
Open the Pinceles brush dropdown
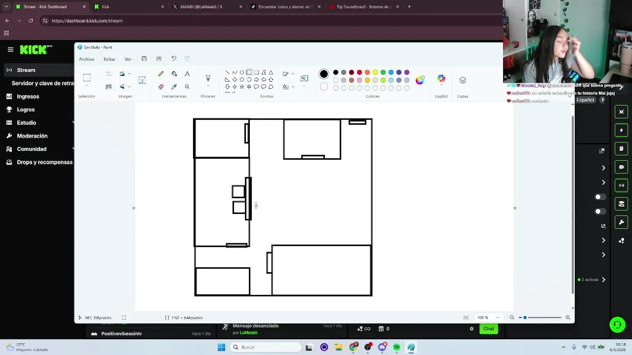tap(208, 87)
